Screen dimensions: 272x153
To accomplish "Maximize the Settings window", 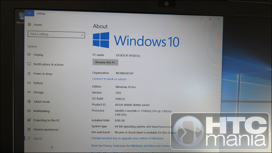I will (210, 19).
